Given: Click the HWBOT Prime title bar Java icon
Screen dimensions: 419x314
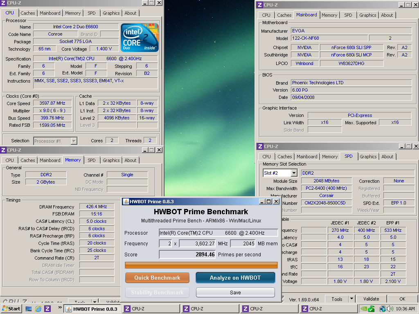Looking at the screenshot, I should [126, 202].
